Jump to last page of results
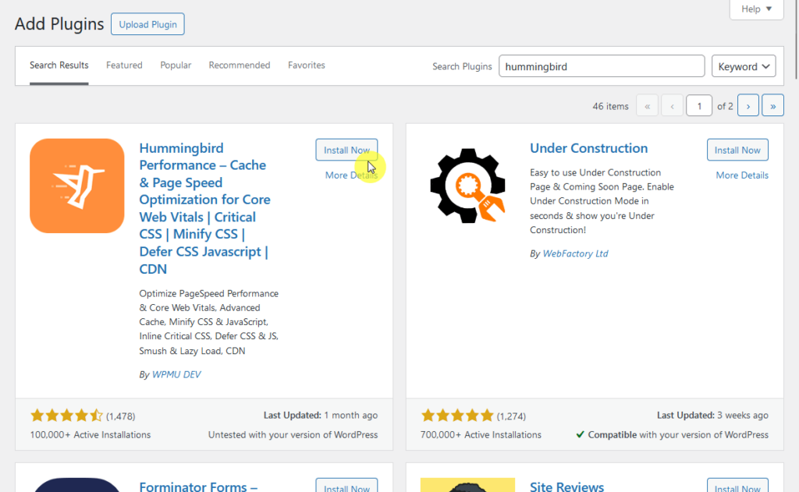 click(772, 106)
